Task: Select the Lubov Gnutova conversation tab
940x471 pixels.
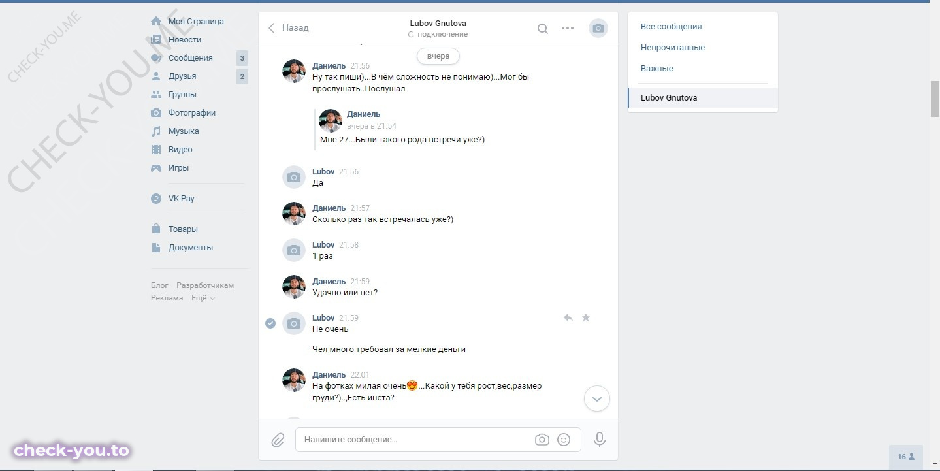Action: 703,98
